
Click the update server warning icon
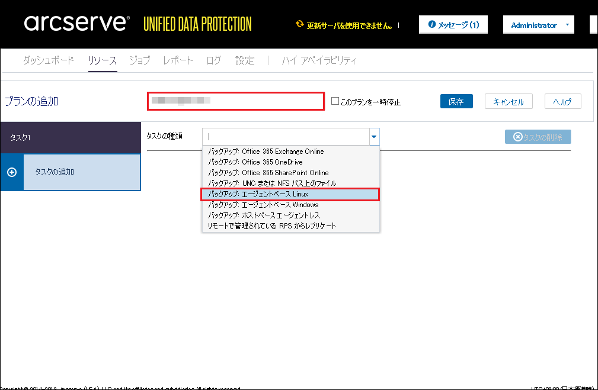click(300, 24)
